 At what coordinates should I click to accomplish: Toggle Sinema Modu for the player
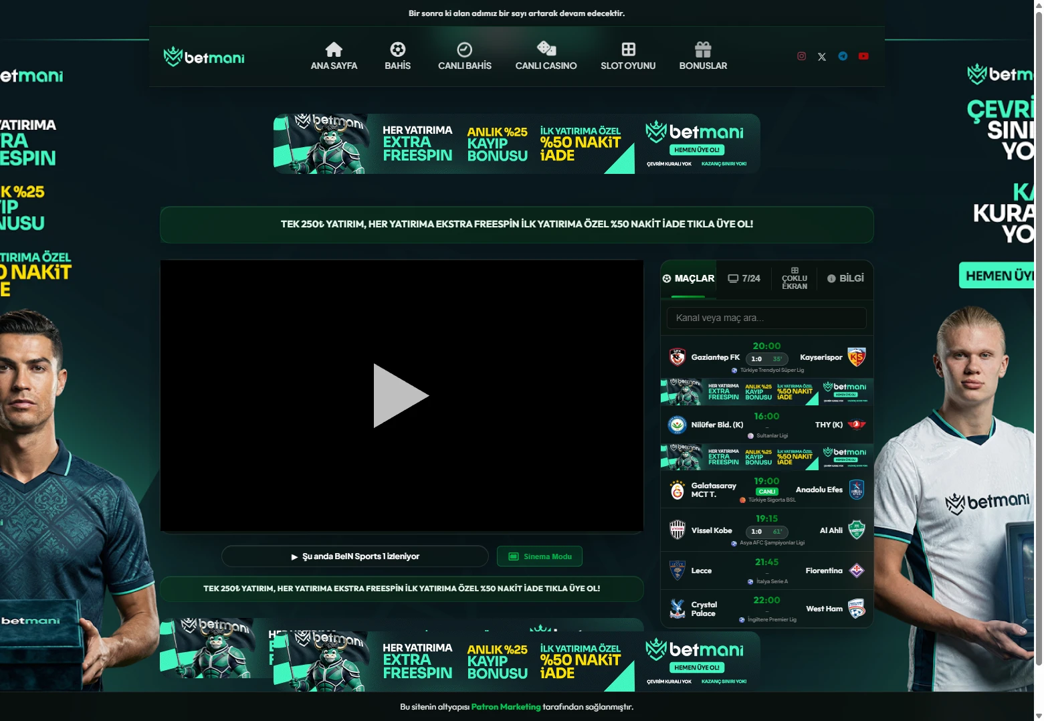click(x=540, y=556)
